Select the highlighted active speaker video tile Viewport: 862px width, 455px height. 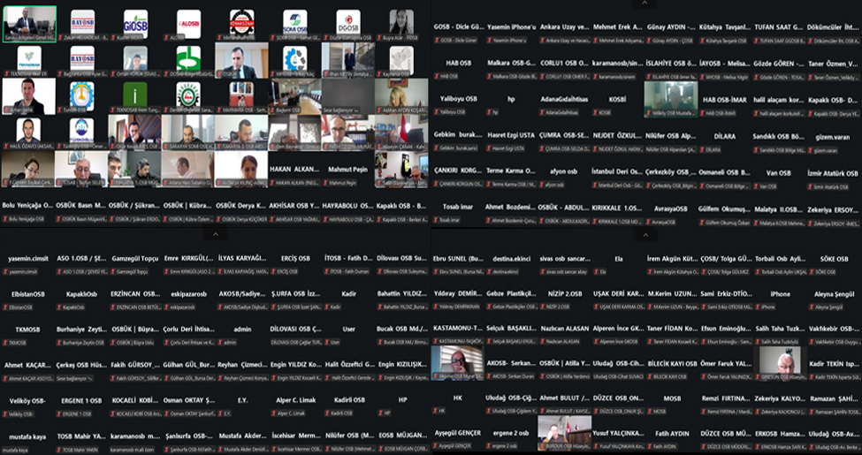[29, 24]
